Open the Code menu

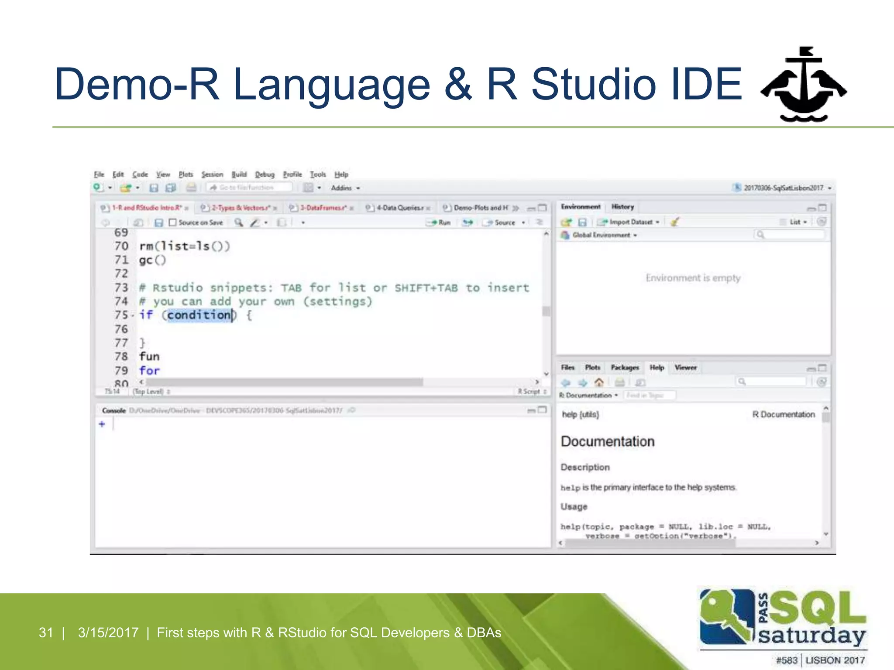(x=140, y=174)
